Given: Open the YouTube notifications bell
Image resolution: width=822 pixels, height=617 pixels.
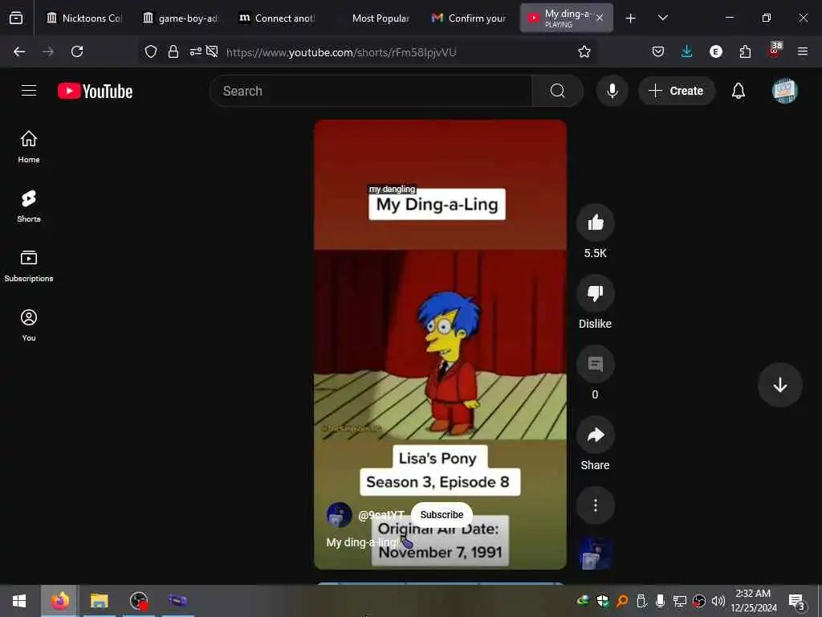Looking at the screenshot, I should [739, 91].
